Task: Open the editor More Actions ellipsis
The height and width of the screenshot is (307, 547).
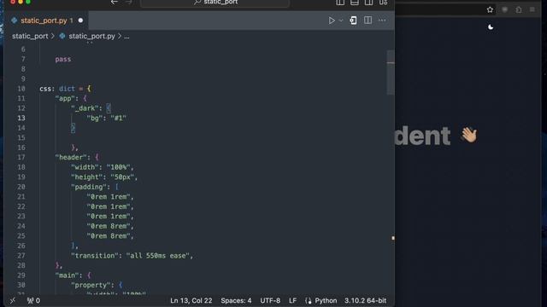Action: coord(382,20)
